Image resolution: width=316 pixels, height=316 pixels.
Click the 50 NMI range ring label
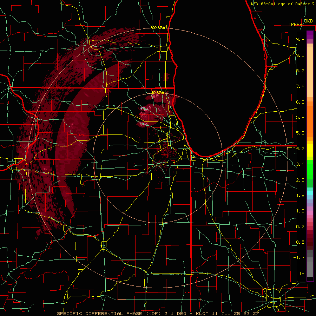pos(158,93)
